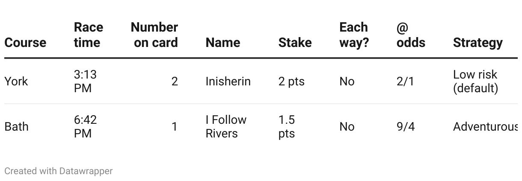Click the Course column header
Viewport: 522px width, 181px height.
(x=25, y=43)
